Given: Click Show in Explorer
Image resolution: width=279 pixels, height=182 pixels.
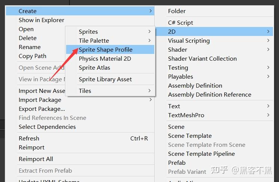Looking at the screenshot, I should [41, 20].
